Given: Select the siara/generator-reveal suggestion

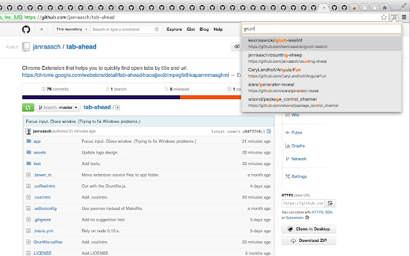Looking at the screenshot, I should (x=322, y=88).
